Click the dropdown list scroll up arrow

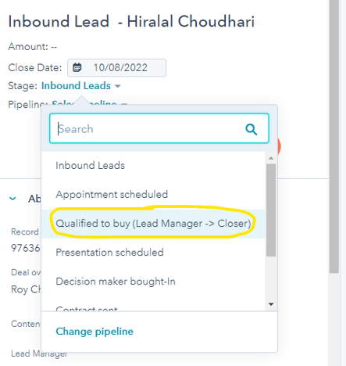(x=271, y=158)
